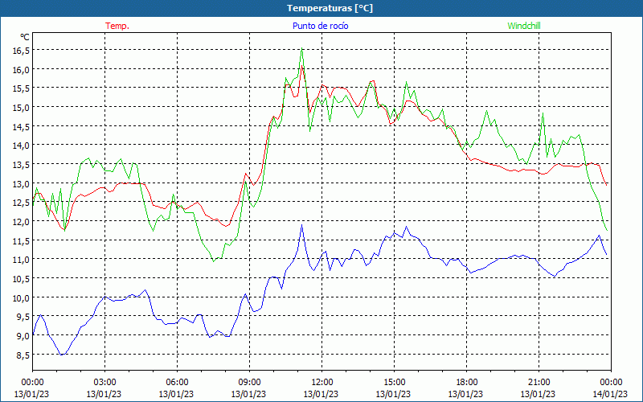Image resolution: width=643 pixels, height=402 pixels.
Task: Click the 00:00 label above the 13/01/23 date
Action: click(32, 383)
